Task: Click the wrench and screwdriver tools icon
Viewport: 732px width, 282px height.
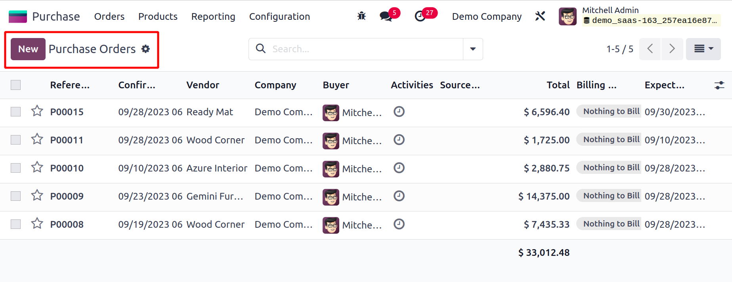Action: [540, 16]
